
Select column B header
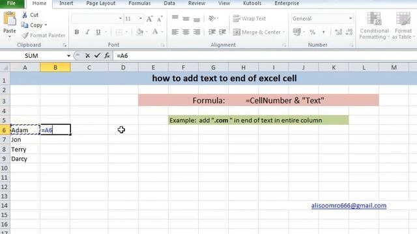click(55, 68)
